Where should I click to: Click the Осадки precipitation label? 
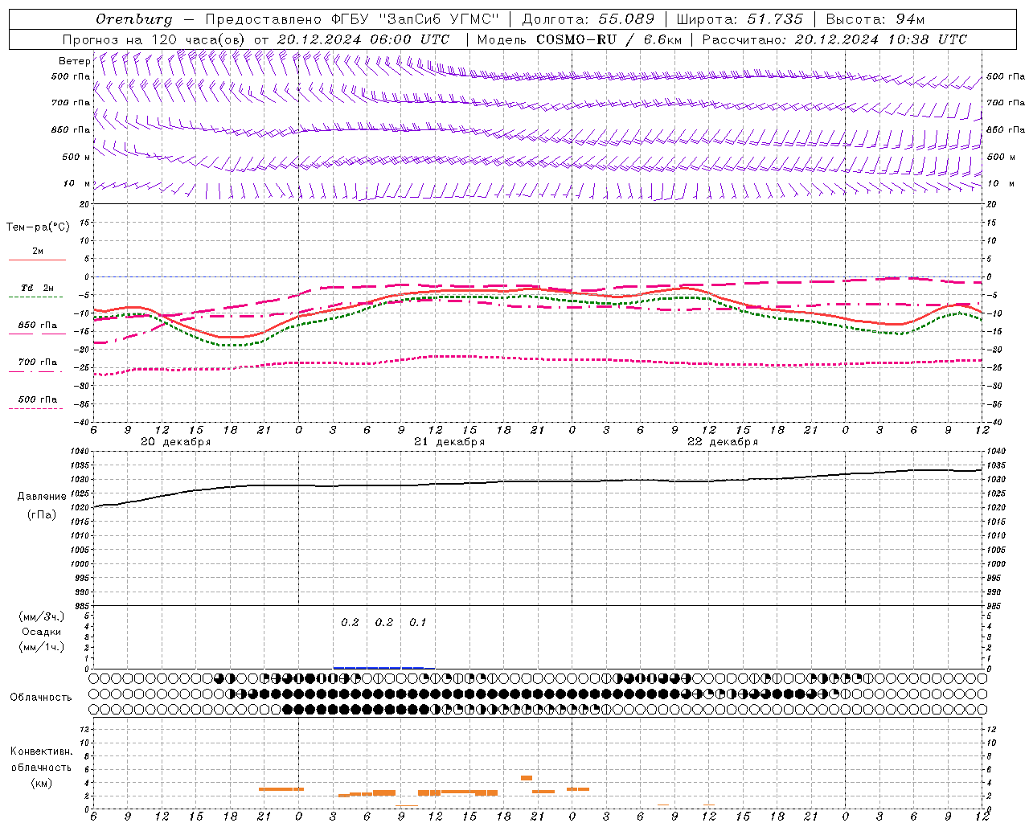click(x=42, y=632)
